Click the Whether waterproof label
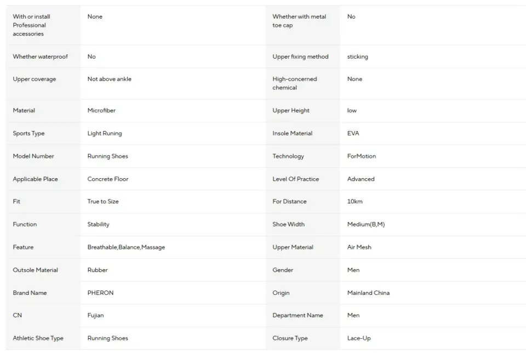 [x=40, y=56]
